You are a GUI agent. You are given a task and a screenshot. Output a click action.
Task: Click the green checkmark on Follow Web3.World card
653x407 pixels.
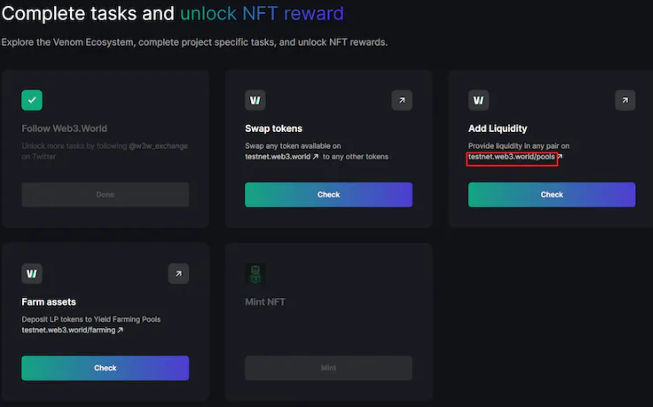pyautogui.click(x=32, y=100)
